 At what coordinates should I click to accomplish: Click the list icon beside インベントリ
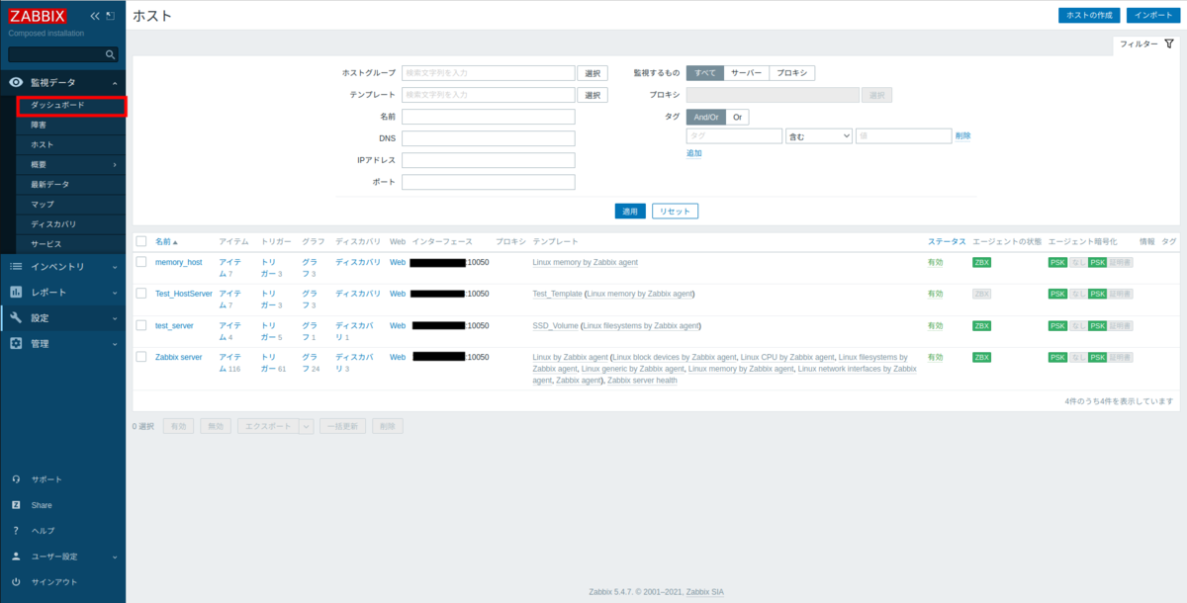coord(16,267)
